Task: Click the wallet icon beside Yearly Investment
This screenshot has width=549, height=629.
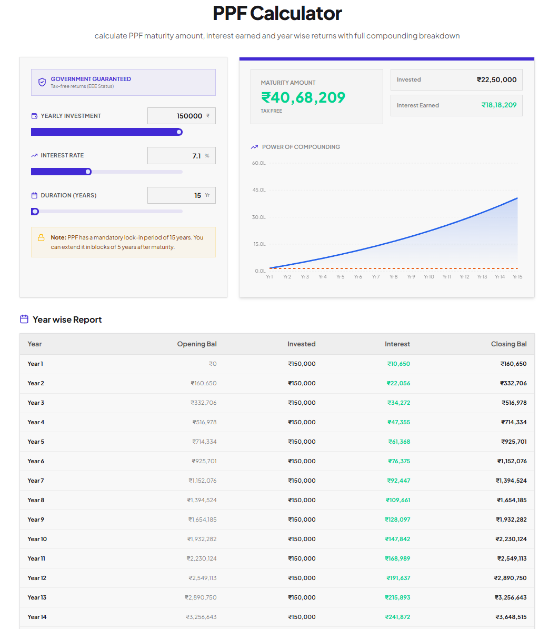Action: (35, 116)
